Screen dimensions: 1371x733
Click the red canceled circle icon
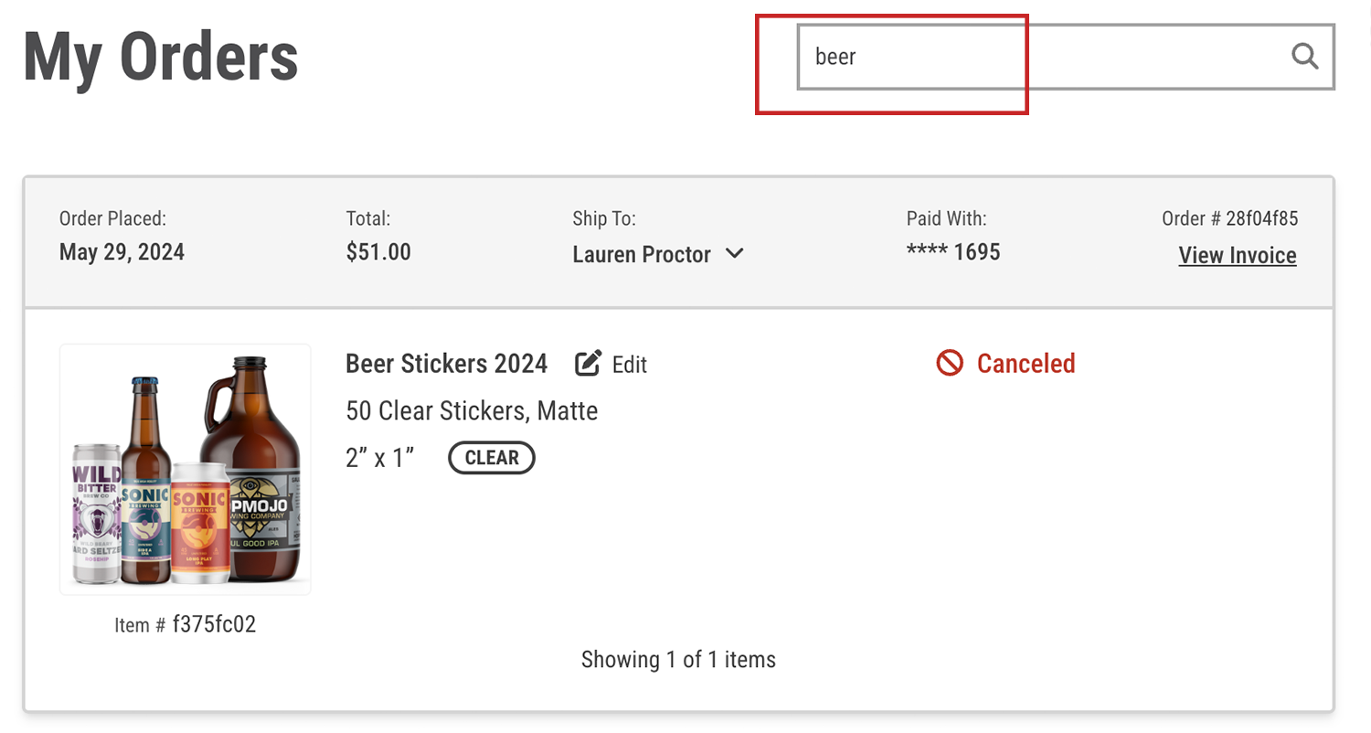[950, 364]
